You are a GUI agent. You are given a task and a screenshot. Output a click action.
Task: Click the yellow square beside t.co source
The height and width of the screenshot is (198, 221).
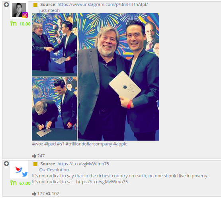tap(35, 164)
